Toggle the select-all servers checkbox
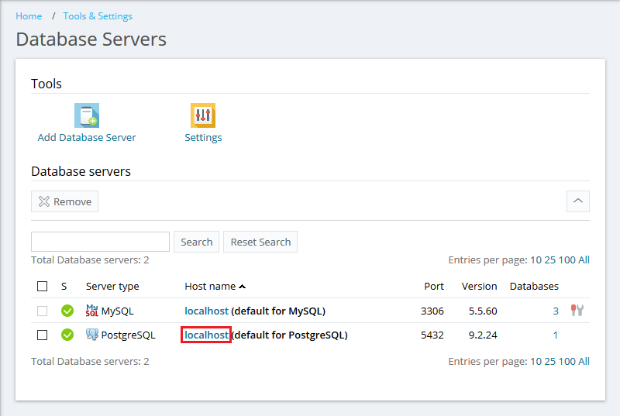The width and height of the screenshot is (620, 416). tap(43, 286)
